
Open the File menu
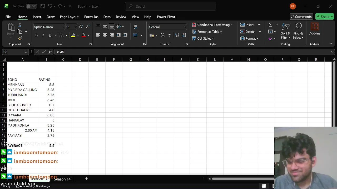coord(8,17)
